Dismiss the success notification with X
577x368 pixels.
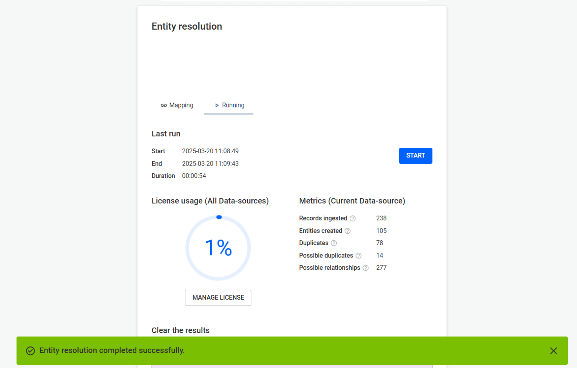click(x=554, y=351)
